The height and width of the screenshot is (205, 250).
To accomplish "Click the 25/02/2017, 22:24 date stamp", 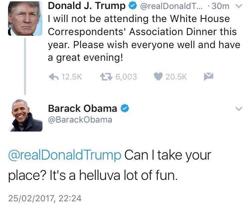I will pos(45,198).
